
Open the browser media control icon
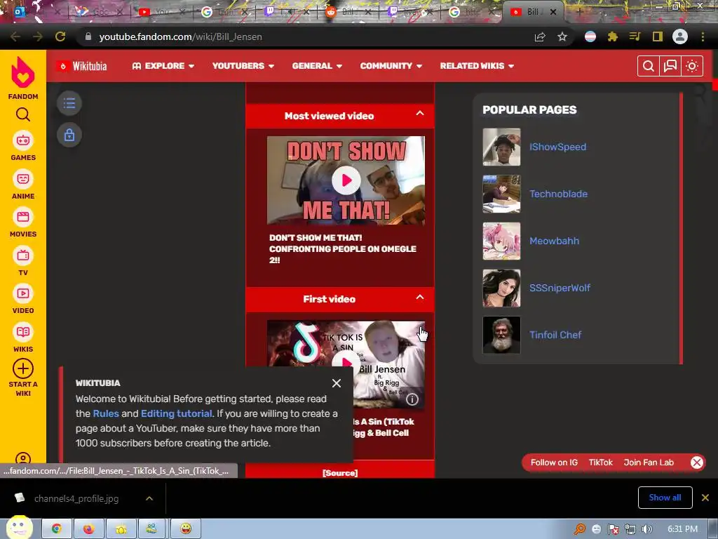click(635, 36)
